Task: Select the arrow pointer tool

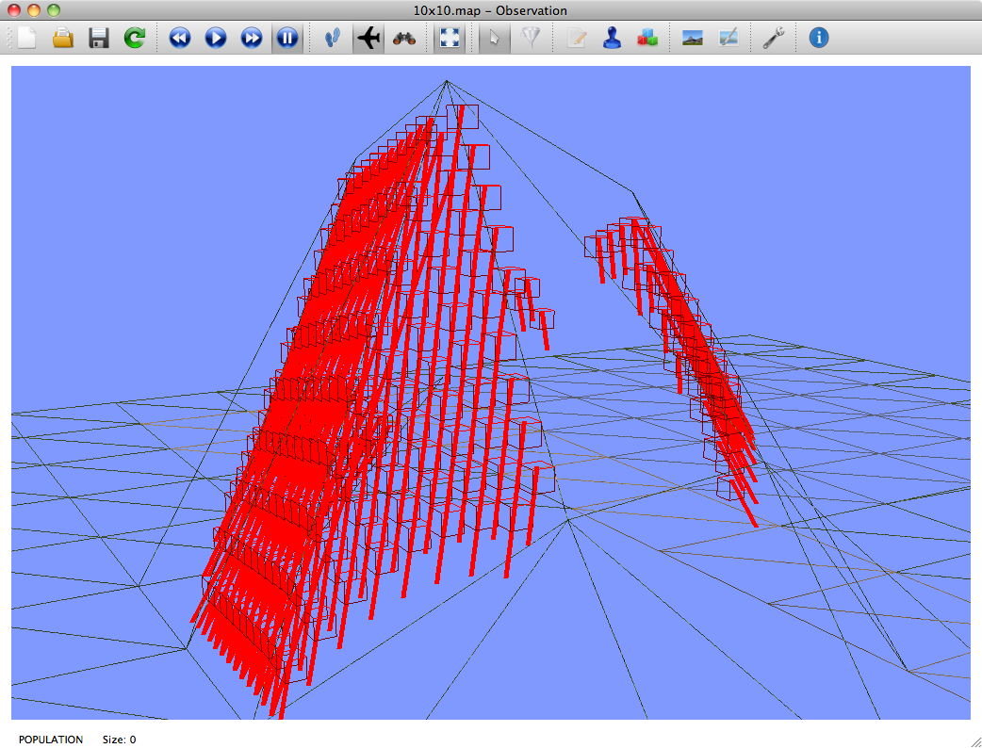Action: [495, 39]
